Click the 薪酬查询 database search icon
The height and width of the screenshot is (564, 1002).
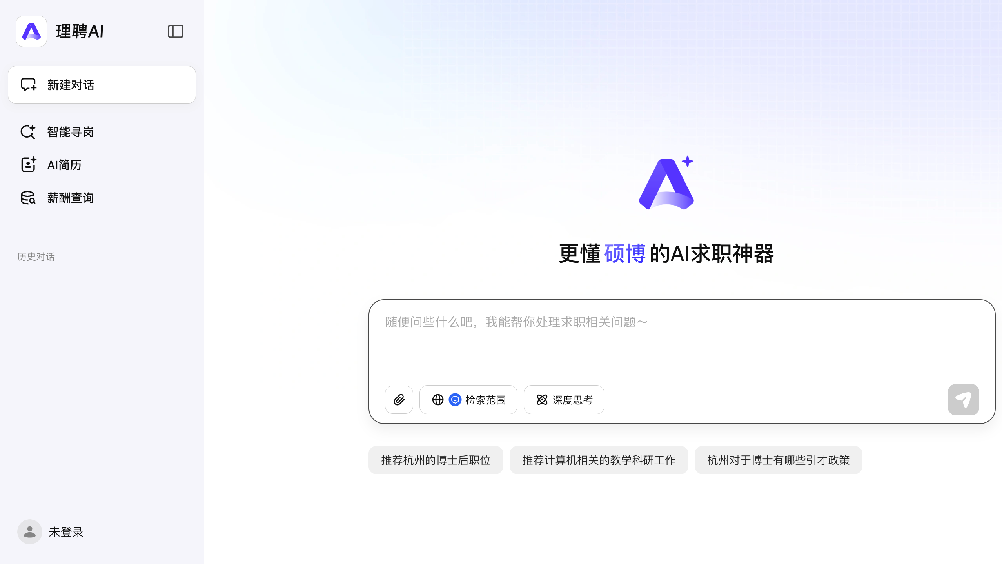click(28, 198)
